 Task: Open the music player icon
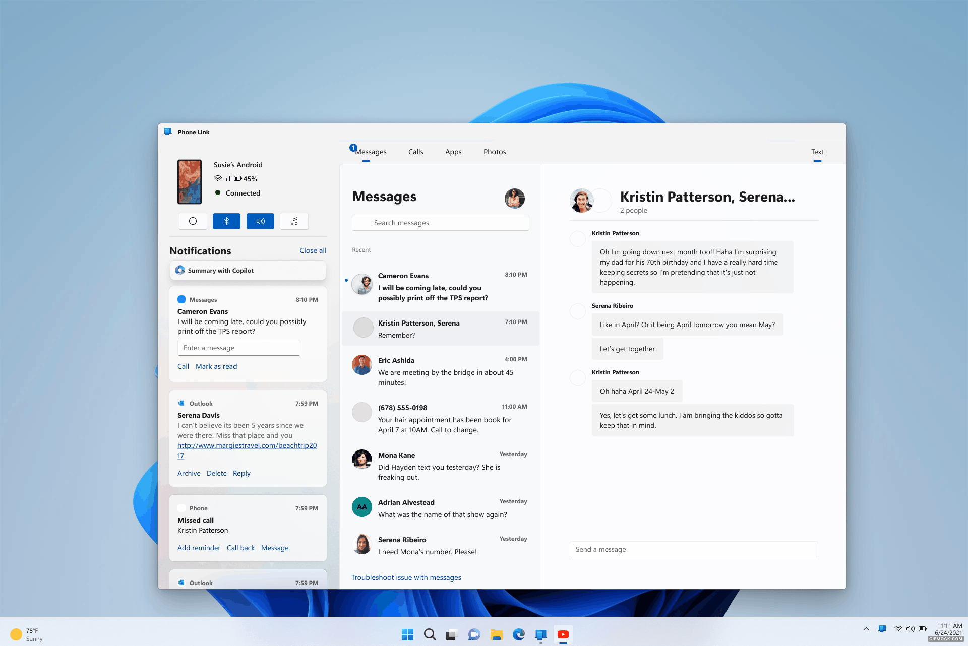point(294,221)
